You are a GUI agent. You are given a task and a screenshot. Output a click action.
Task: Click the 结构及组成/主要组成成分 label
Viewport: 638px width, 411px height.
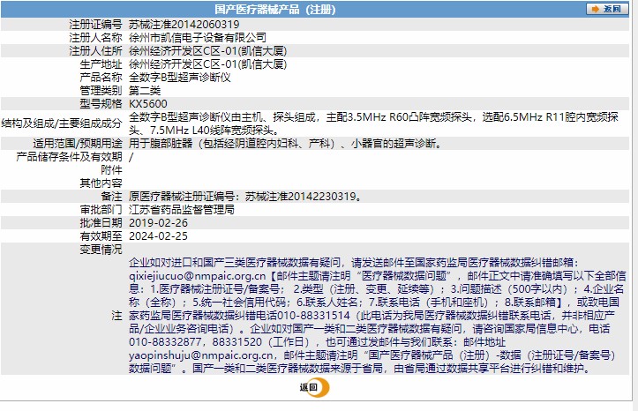(x=62, y=123)
